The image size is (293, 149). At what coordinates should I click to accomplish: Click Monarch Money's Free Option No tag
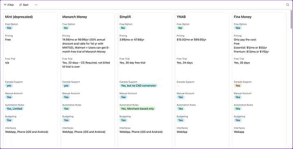(x=66, y=28)
